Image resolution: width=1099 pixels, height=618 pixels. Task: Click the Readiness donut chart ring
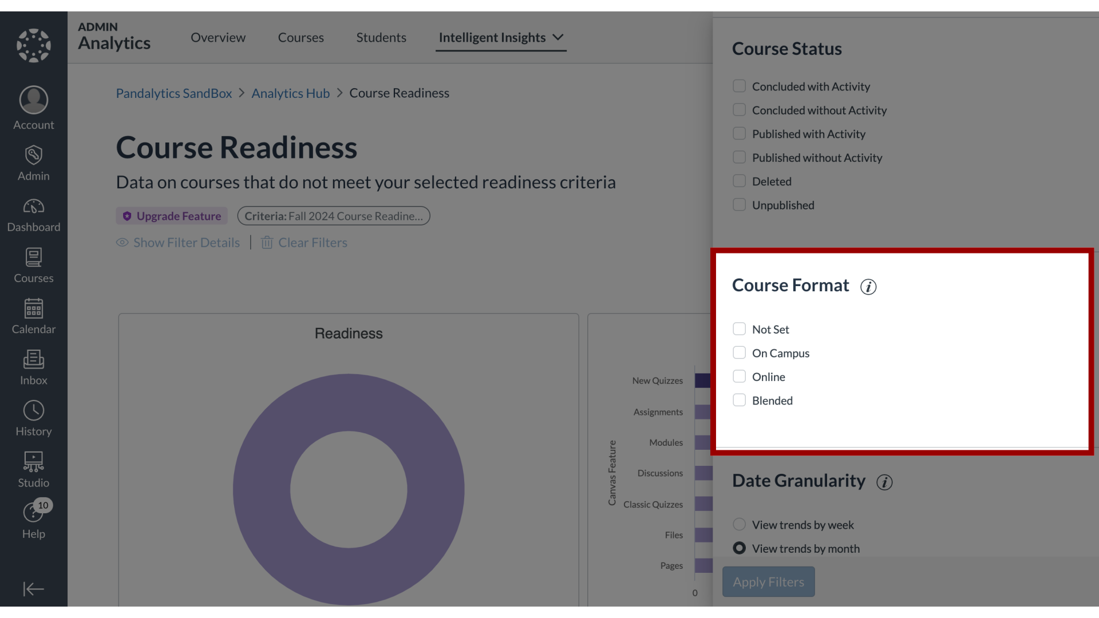262,490
